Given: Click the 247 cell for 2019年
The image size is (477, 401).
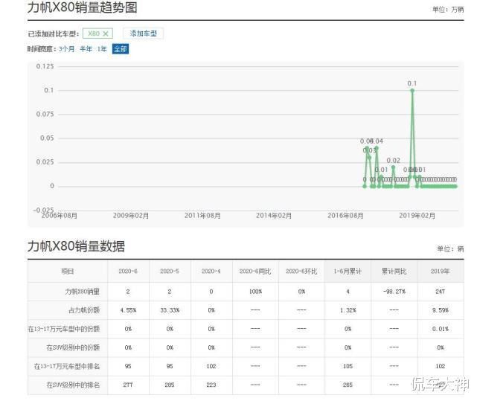Looking at the screenshot, I should 440,292.
